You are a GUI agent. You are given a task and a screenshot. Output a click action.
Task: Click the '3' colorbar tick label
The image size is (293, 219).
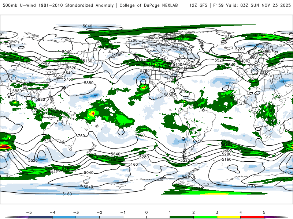tap(217, 212)
